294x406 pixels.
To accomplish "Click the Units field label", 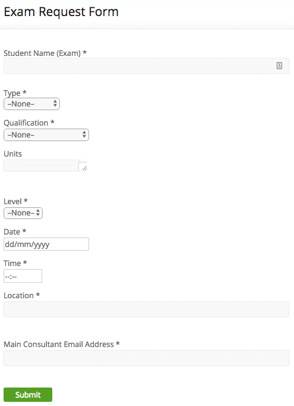I will pos(12,154).
